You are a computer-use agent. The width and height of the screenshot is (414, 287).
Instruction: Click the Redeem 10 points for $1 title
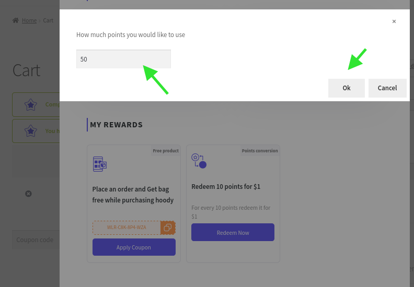[x=226, y=187]
